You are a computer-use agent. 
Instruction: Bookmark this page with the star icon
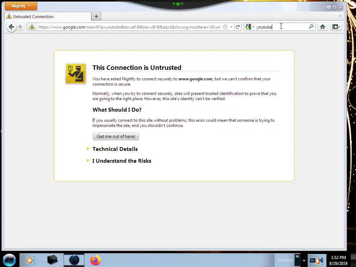pyautogui.click(x=225, y=27)
